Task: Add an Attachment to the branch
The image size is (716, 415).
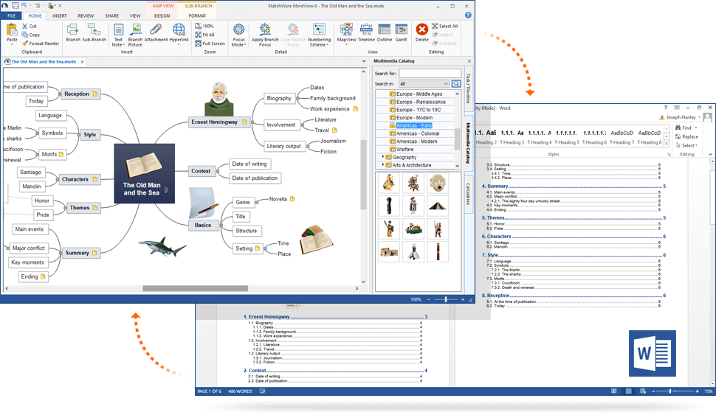Action: pyautogui.click(x=156, y=33)
